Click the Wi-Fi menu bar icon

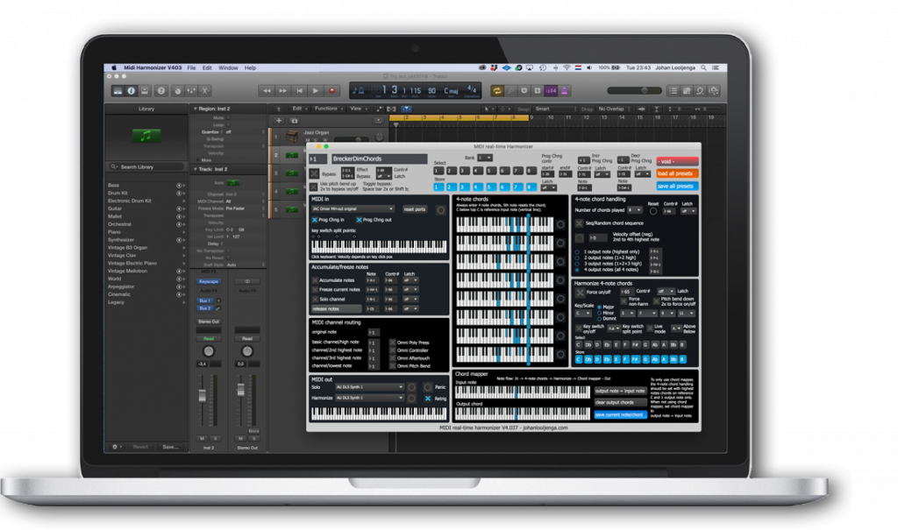(567, 67)
